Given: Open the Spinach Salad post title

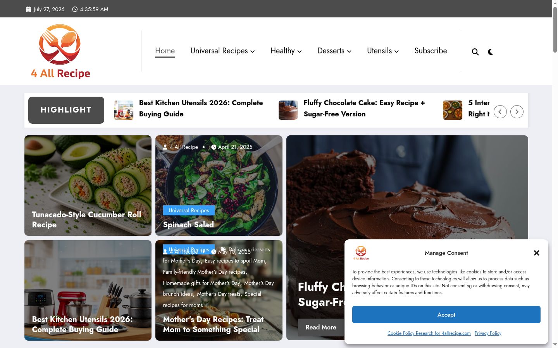Looking at the screenshot, I should [x=188, y=225].
